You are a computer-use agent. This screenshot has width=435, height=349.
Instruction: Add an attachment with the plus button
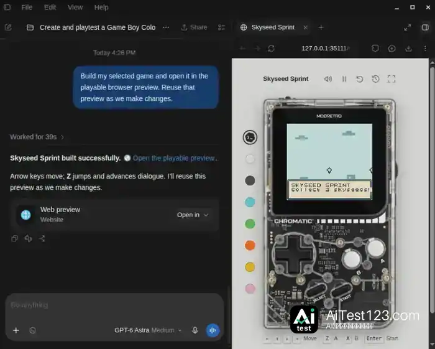[x=16, y=330]
